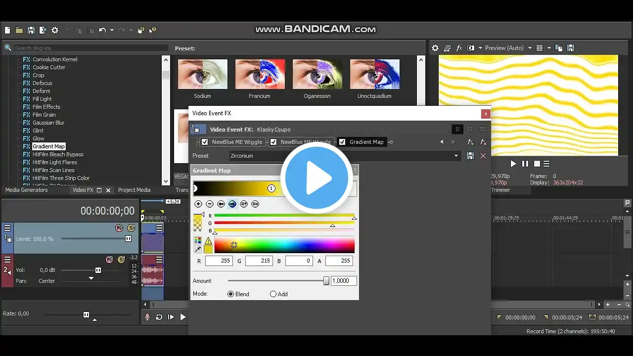Open the Render As icon in the toolbar
This screenshot has height=356, width=633.
43,31
